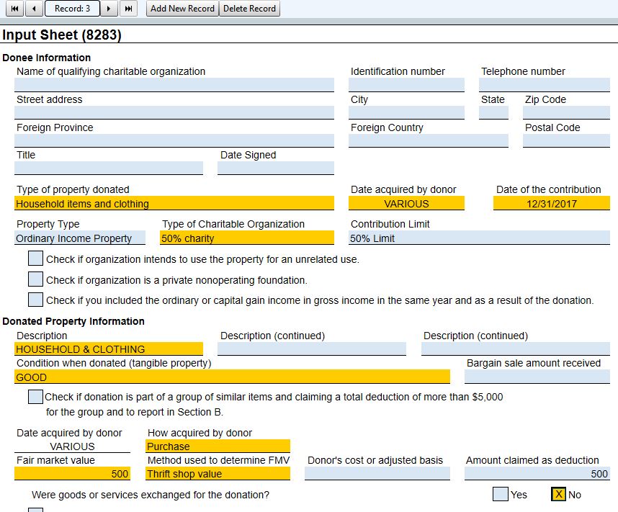Screen dimensions: 618x512
Task: Check Yes for goods or services exchanged
Action: click(501, 494)
